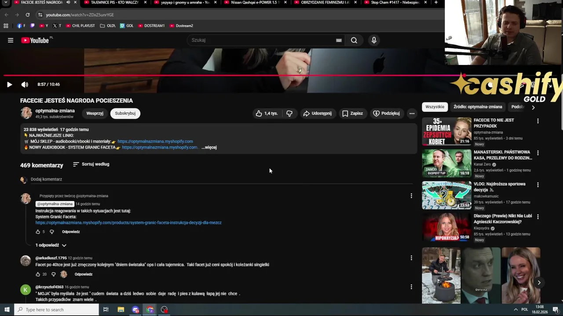Click the Windows taskbar search box
Viewport: 563px width, 316px height.
coord(56,310)
